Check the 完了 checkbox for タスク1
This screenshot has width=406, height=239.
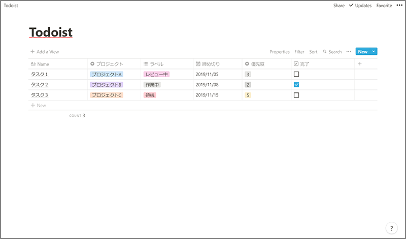[x=296, y=74]
